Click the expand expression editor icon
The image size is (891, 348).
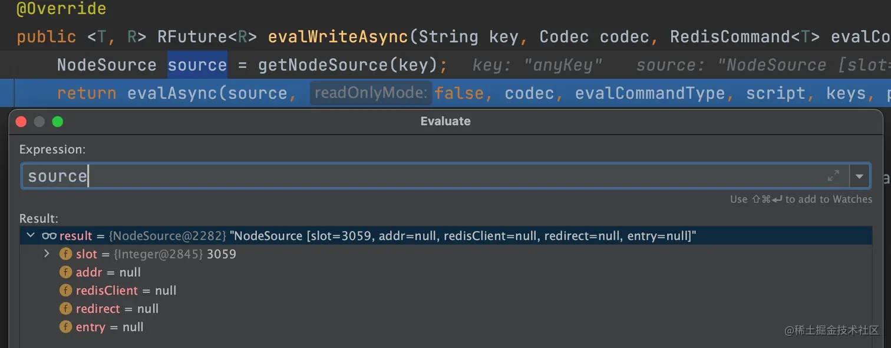tap(833, 176)
